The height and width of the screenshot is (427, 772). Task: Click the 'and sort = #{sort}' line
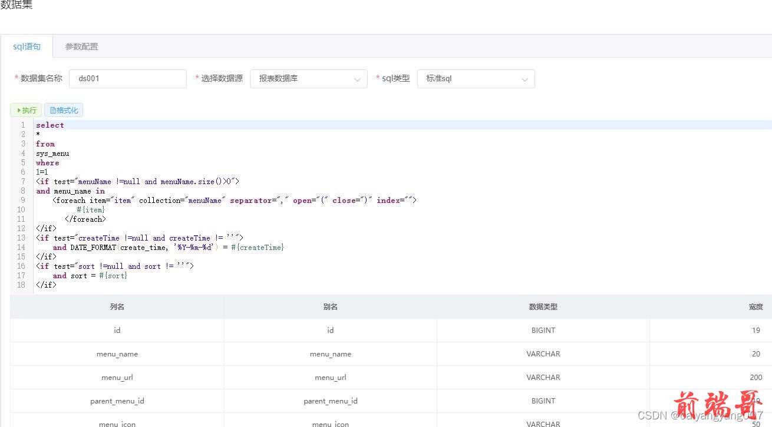90,276
